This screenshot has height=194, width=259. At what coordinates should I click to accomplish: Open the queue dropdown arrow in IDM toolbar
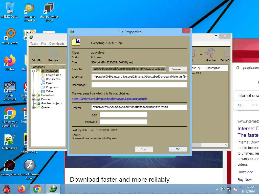coord(201,55)
